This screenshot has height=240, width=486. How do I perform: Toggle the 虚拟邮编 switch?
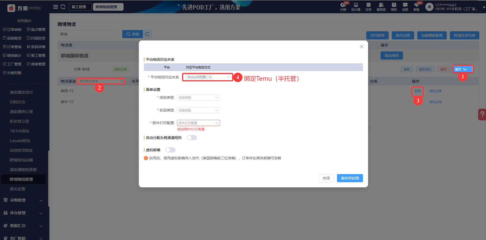point(170,150)
